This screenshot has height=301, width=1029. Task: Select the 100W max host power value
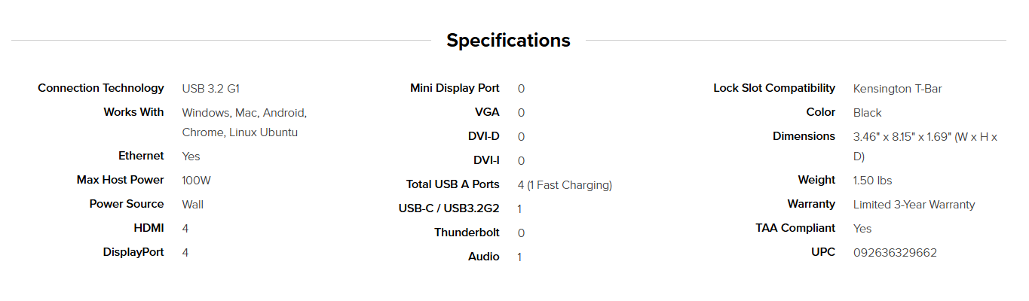click(x=195, y=181)
